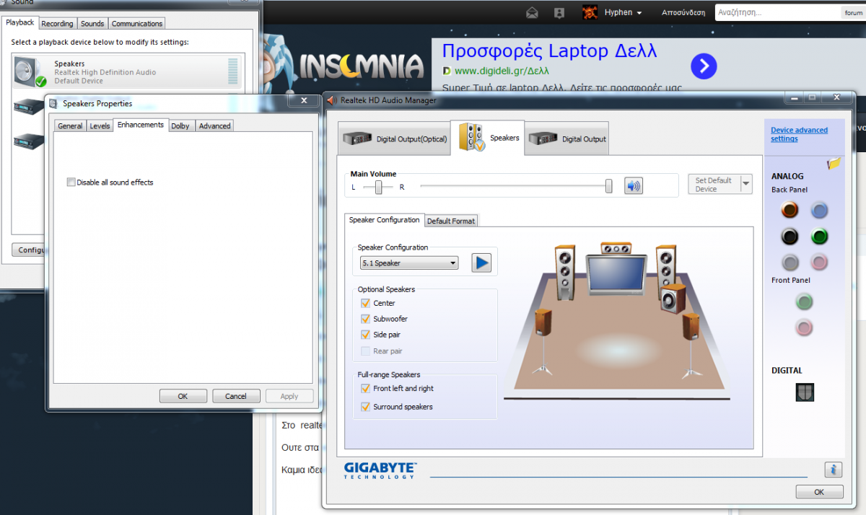Click the front right speaker in room diagram
The height and width of the screenshot is (515, 866).
[x=665, y=265]
